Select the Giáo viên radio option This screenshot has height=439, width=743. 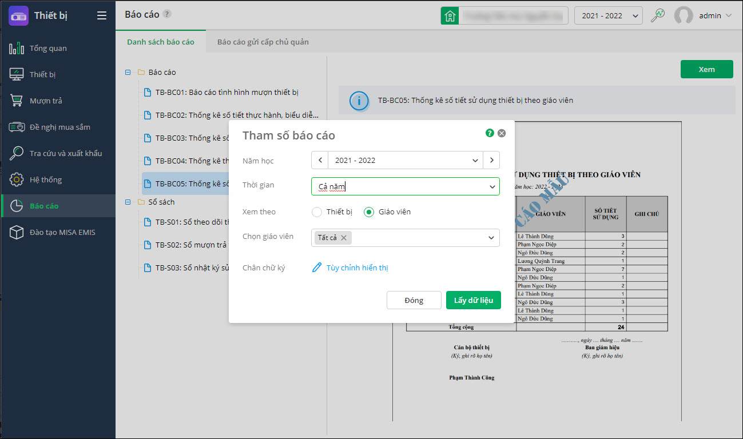(369, 212)
